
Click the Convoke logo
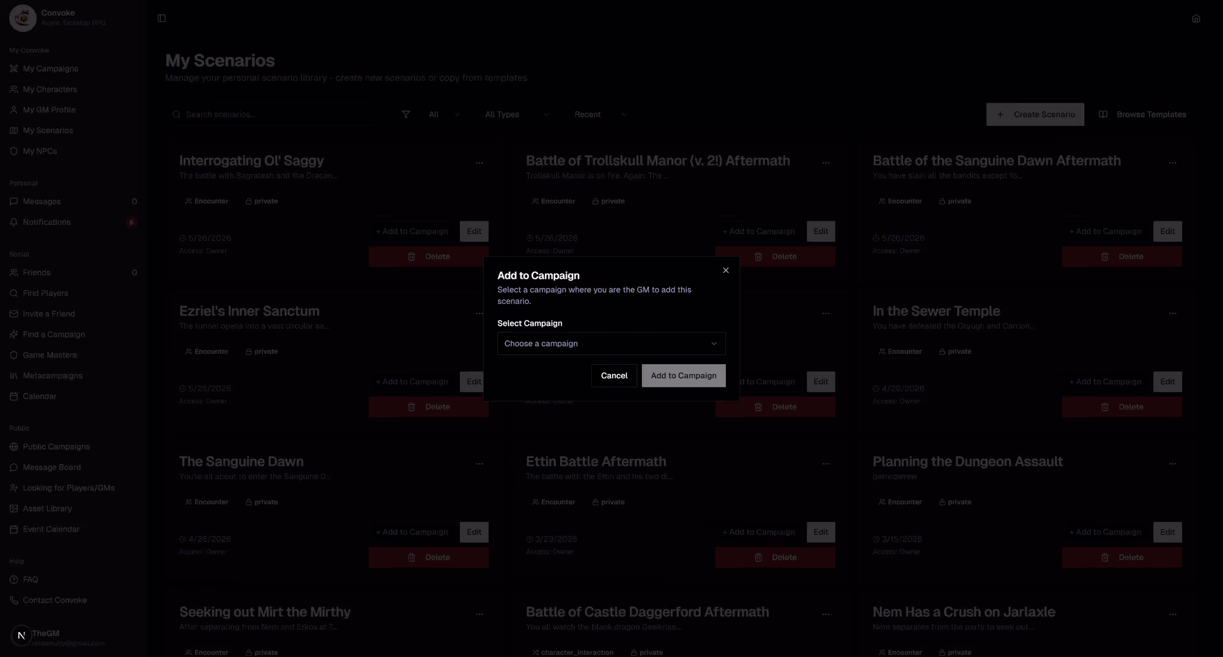click(23, 18)
